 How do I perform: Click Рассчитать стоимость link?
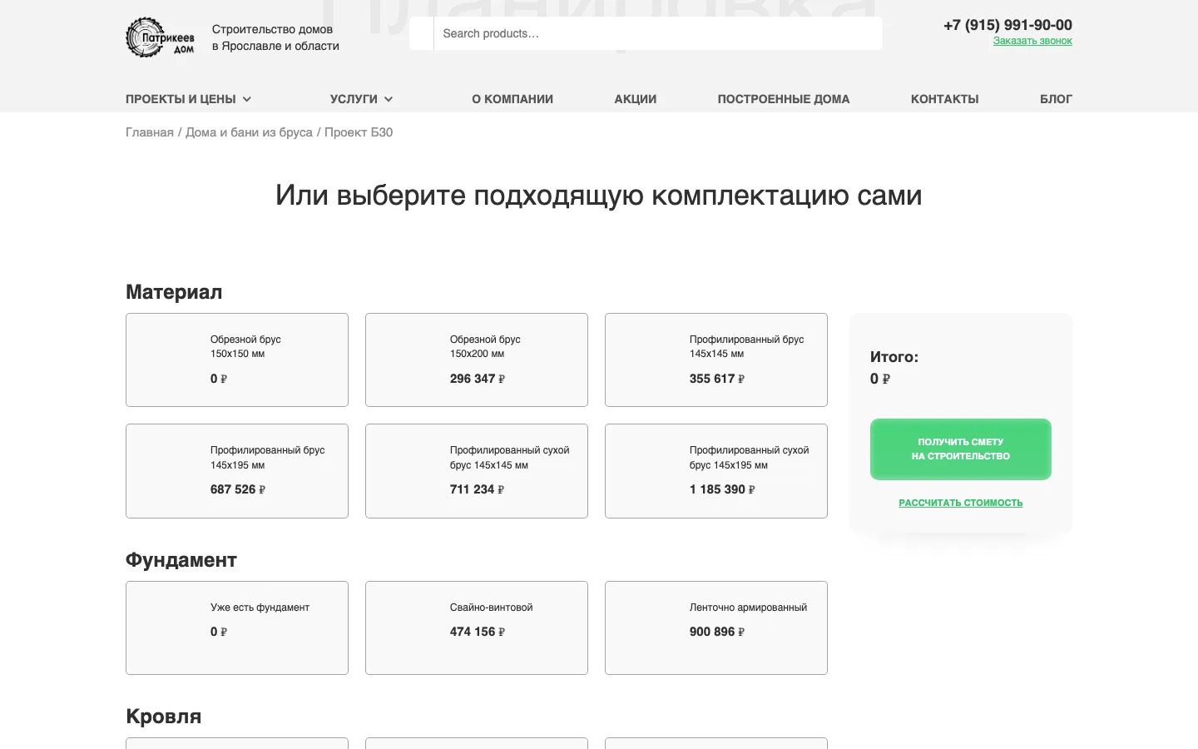(961, 503)
